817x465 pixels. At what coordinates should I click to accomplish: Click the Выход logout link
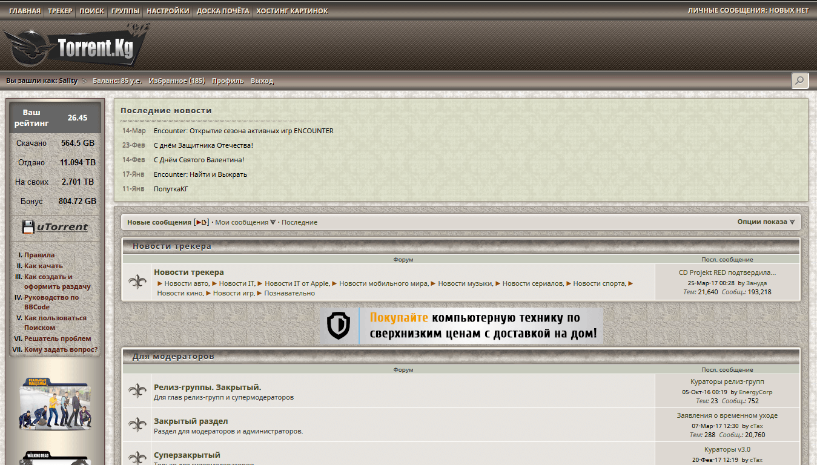pyautogui.click(x=262, y=81)
